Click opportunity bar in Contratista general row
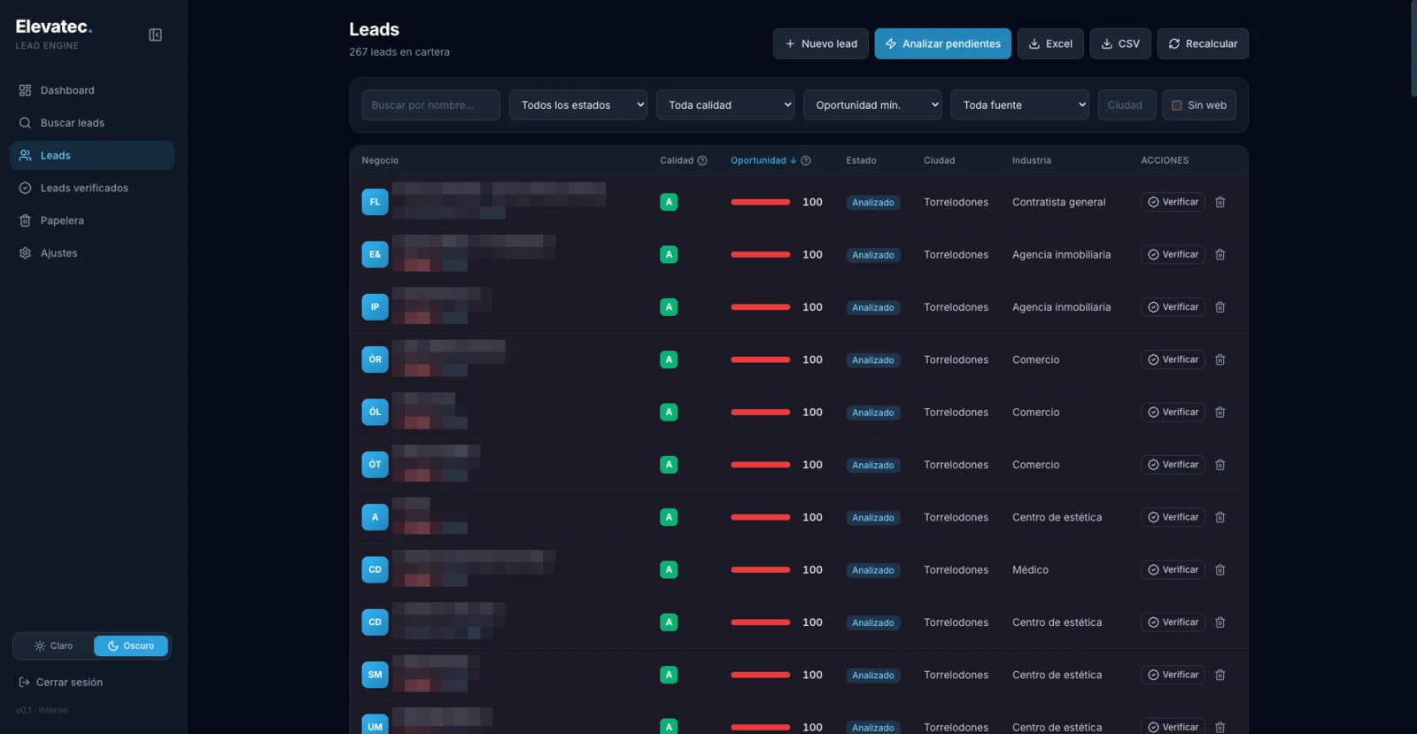Image resolution: width=1417 pixels, height=734 pixels. (760, 202)
